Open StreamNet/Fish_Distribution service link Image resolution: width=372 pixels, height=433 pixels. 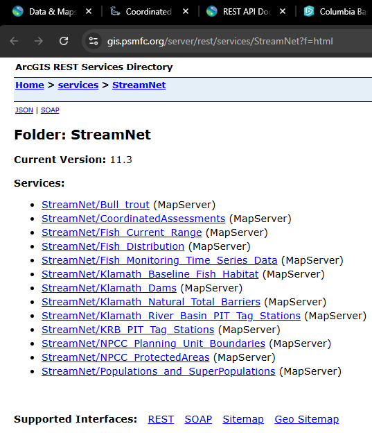point(113,246)
